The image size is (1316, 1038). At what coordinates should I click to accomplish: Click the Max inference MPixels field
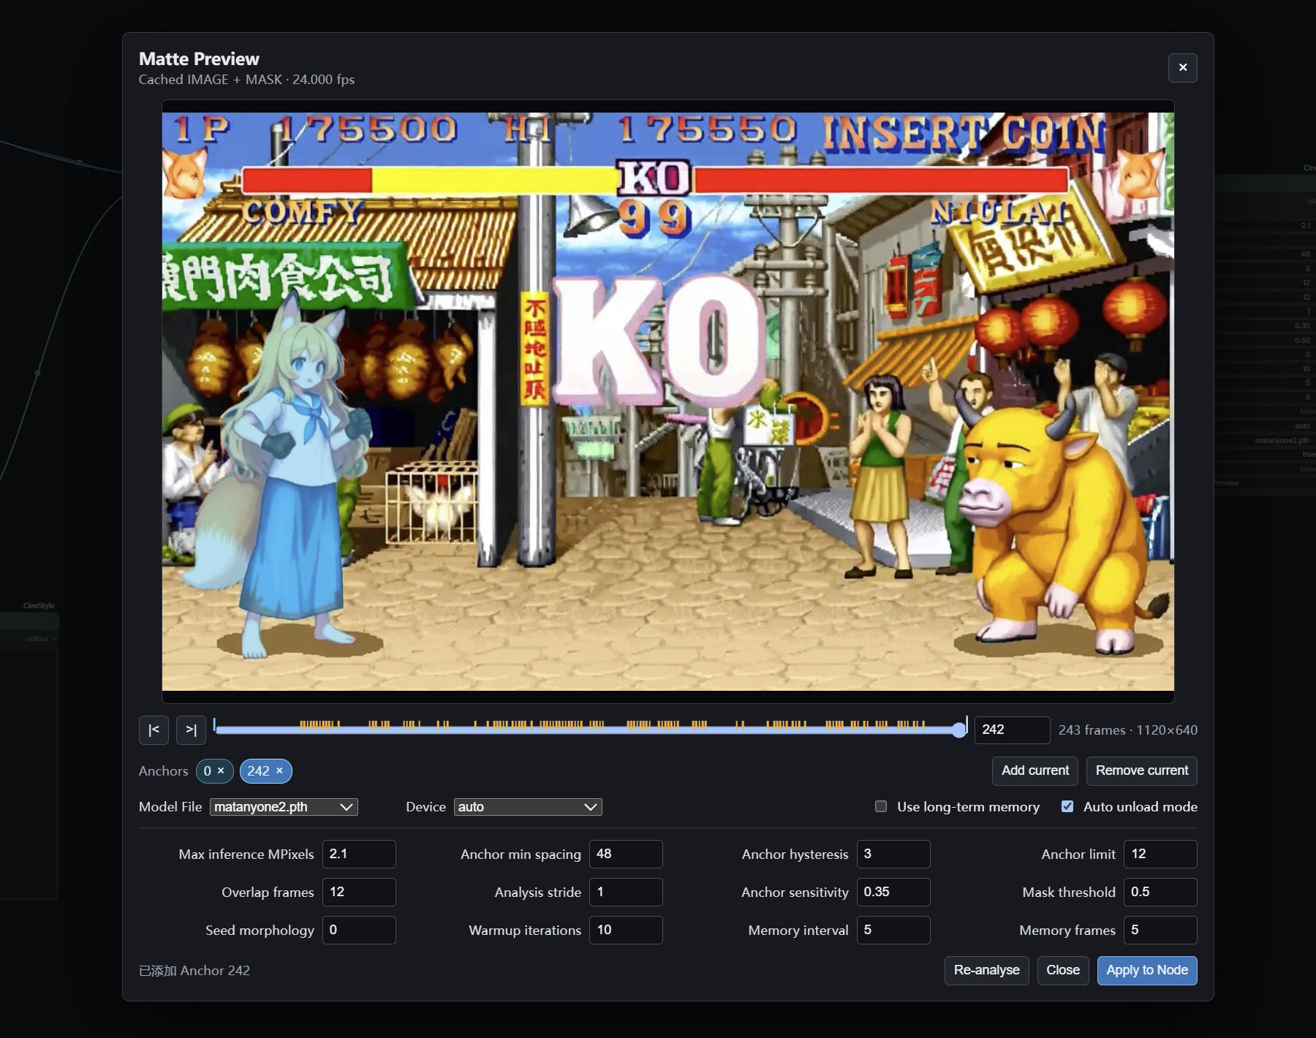point(359,854)
